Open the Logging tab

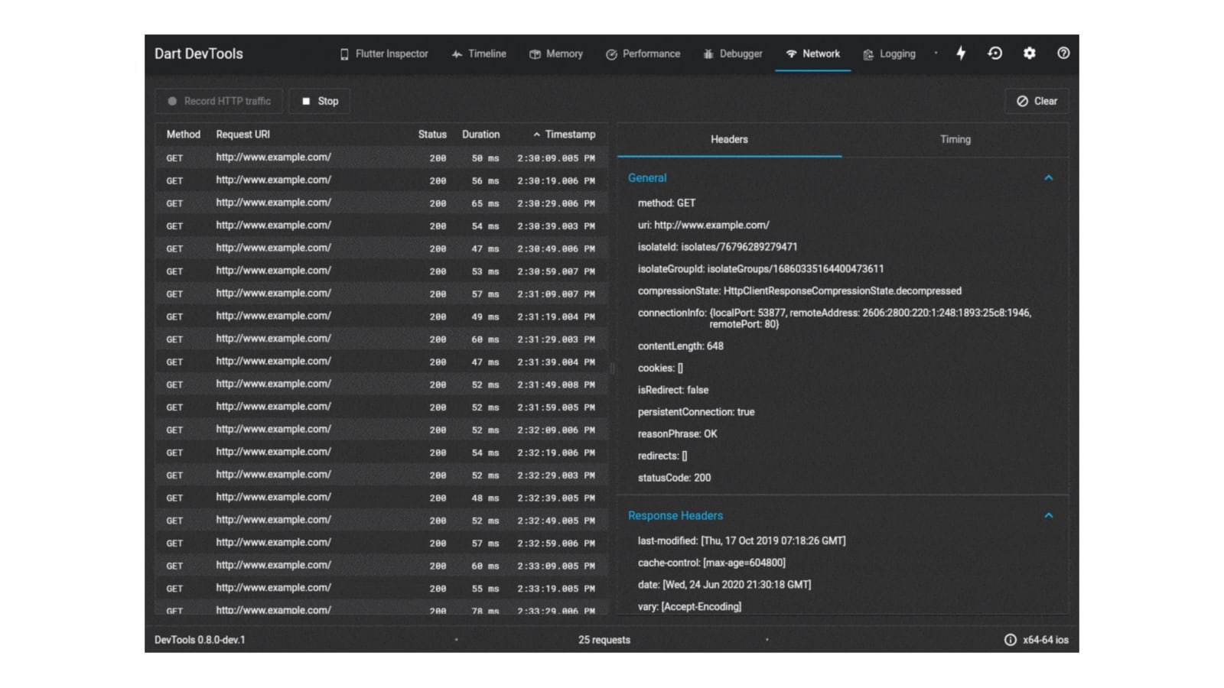click(x=889, y=54)
